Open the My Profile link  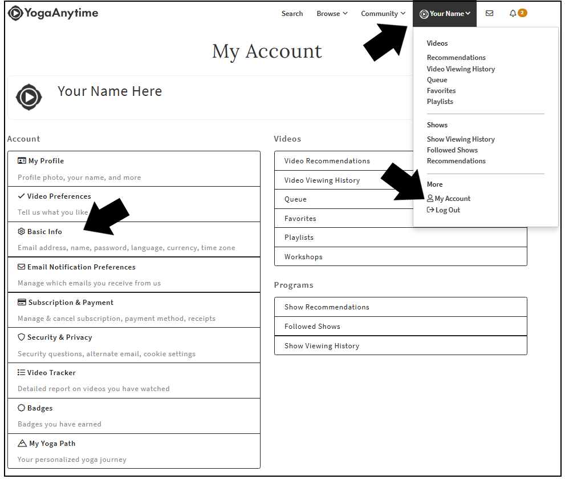(134, 169)
